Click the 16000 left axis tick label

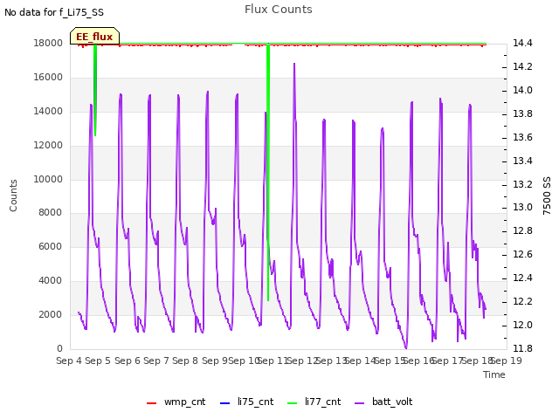(48, 78)
